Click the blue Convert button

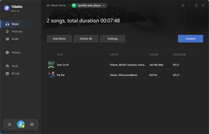click(190, 39)
